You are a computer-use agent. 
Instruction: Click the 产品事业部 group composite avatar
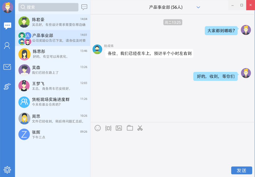pyautogui.click(x=25, y=39)
